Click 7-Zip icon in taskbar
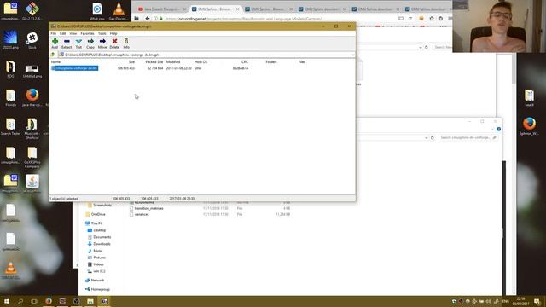This screenshot has width=546, height=307. tap(104, 301)
